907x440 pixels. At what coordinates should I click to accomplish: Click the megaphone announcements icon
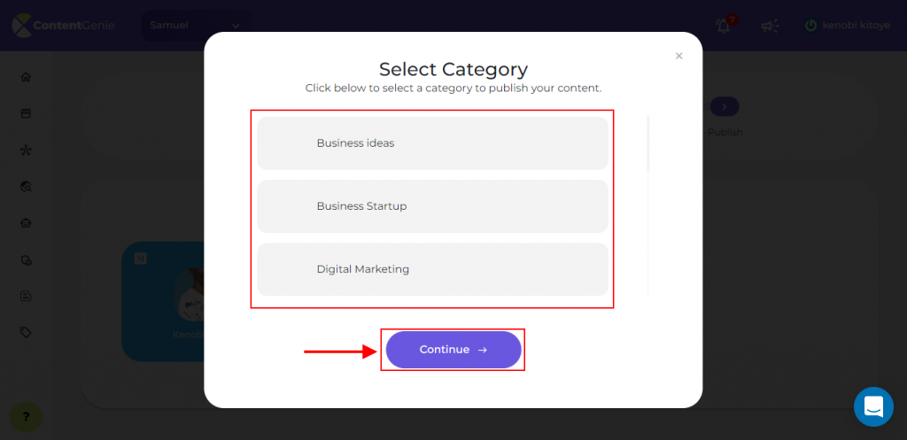coord(770,26)
